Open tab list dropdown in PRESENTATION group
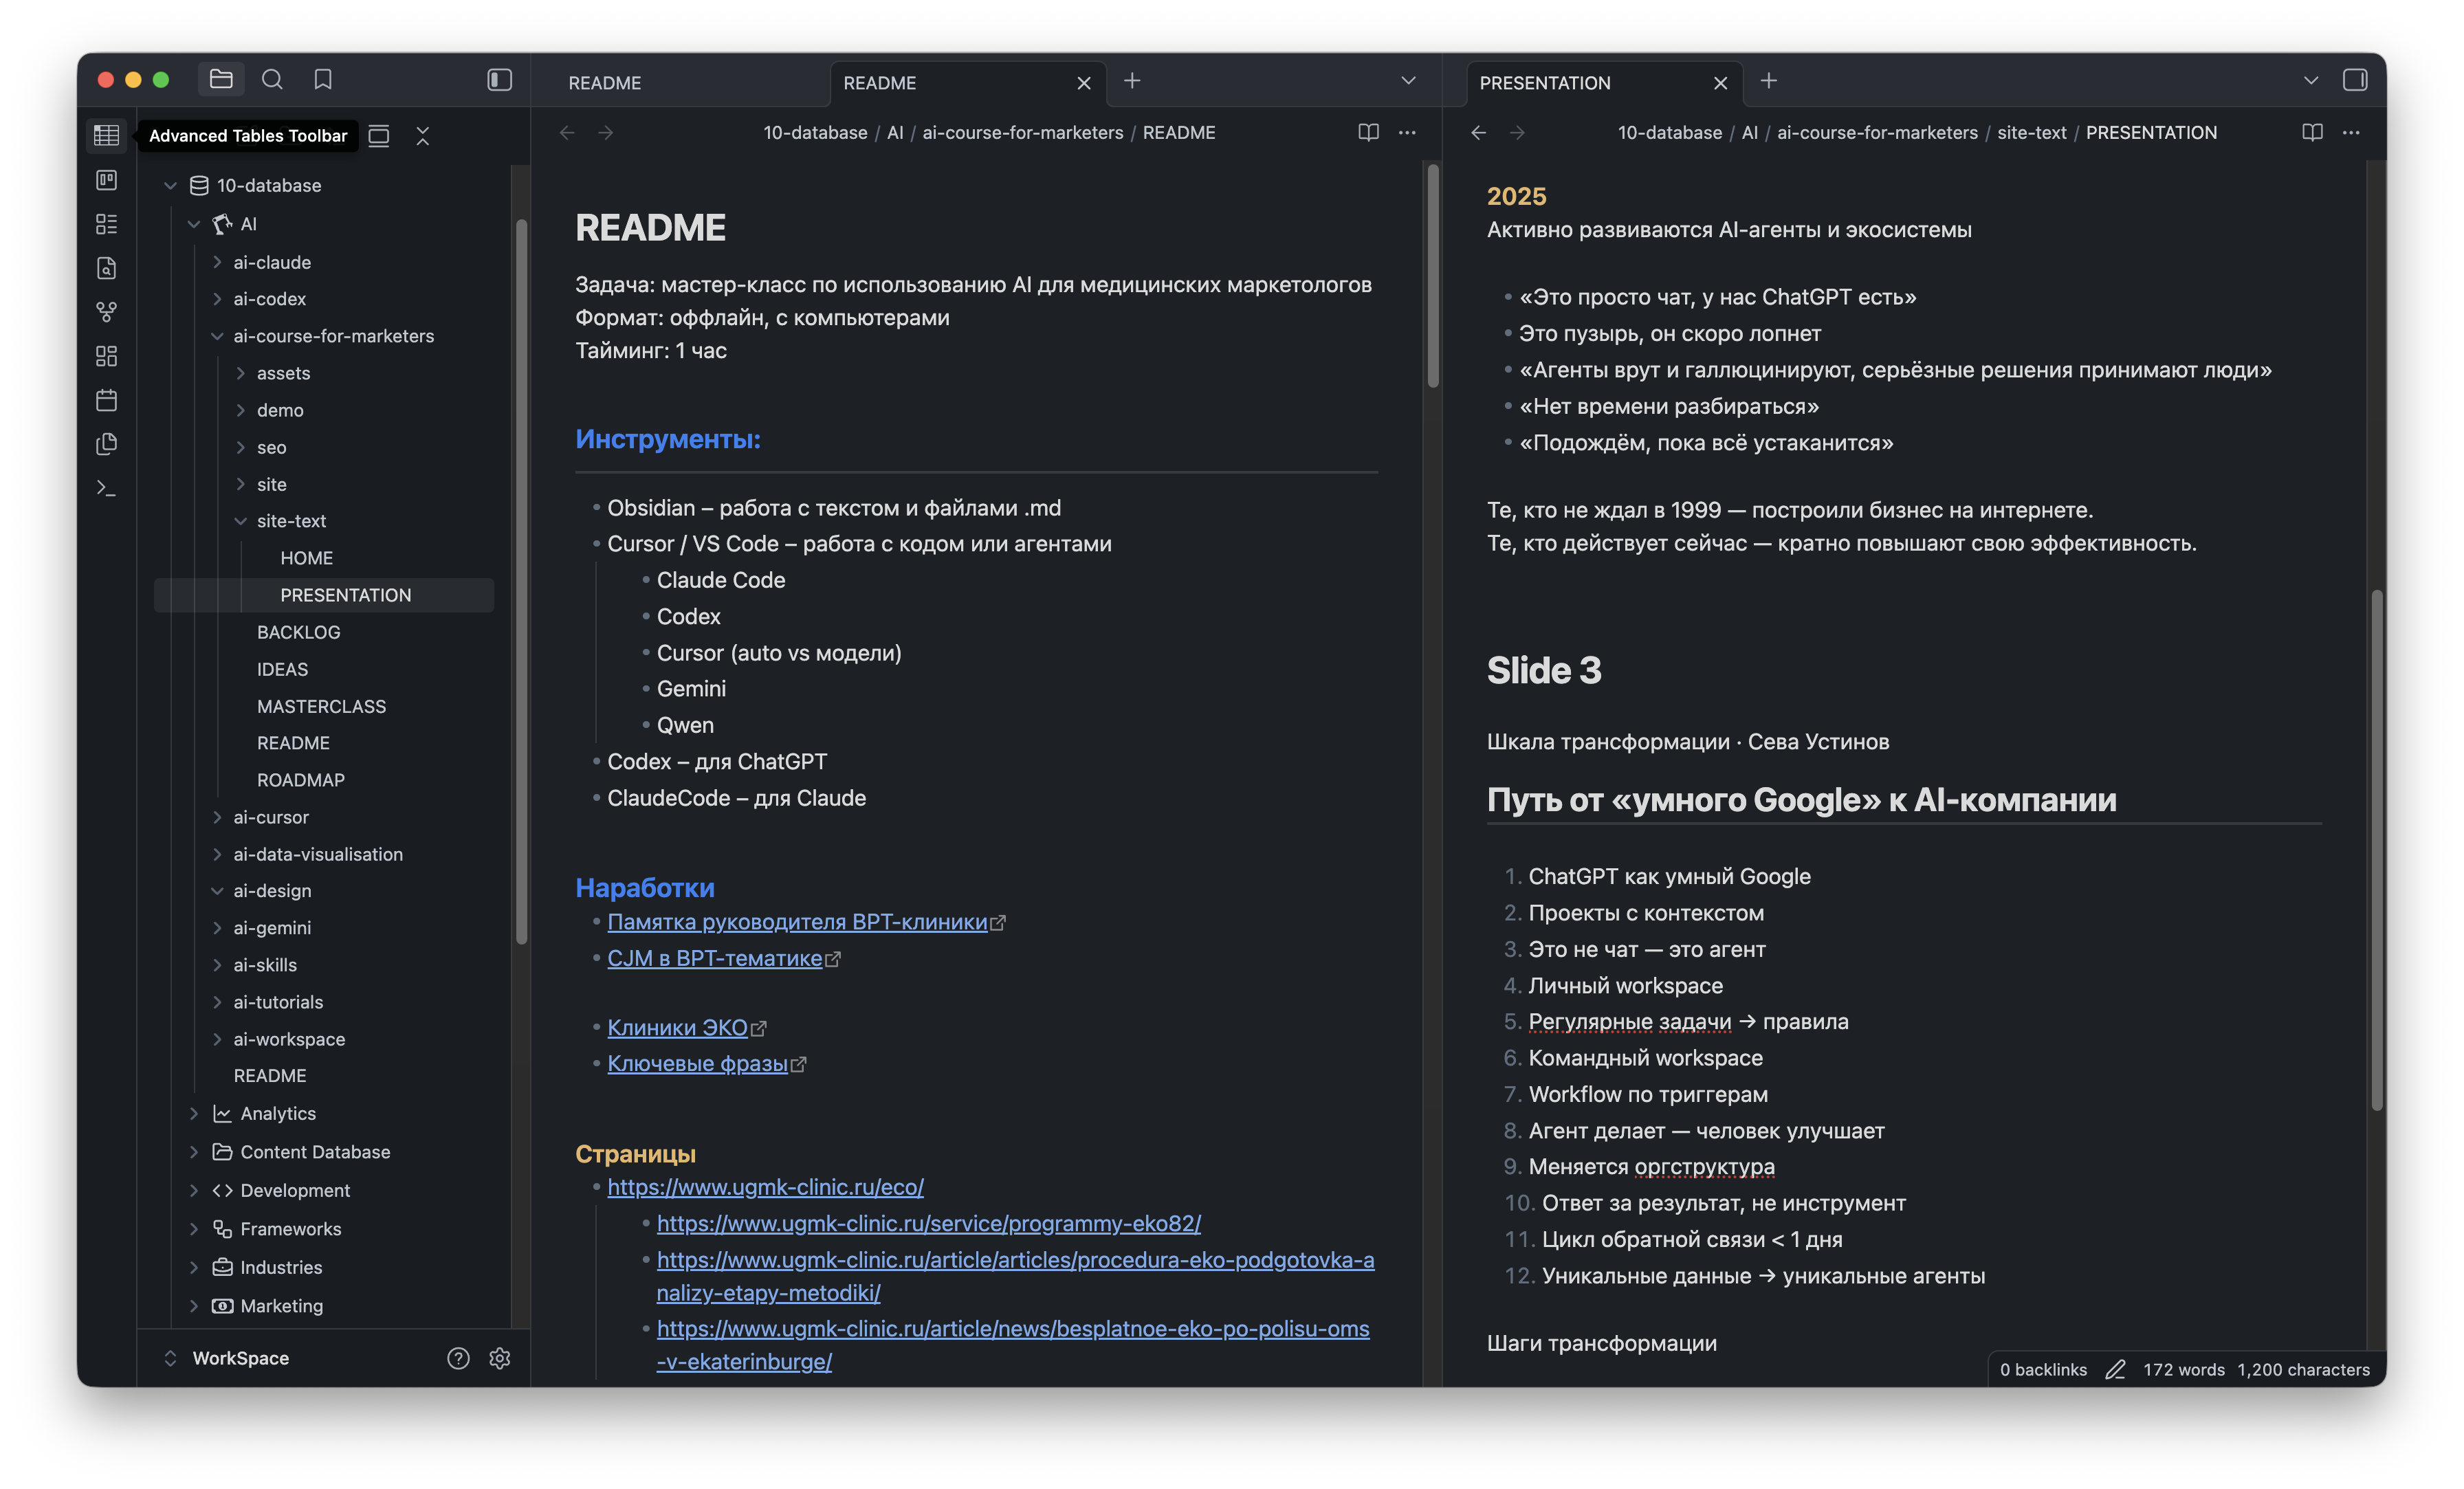This screenshot has height=1489, width=2464. pyautogui.click(x=2311, y=80)
